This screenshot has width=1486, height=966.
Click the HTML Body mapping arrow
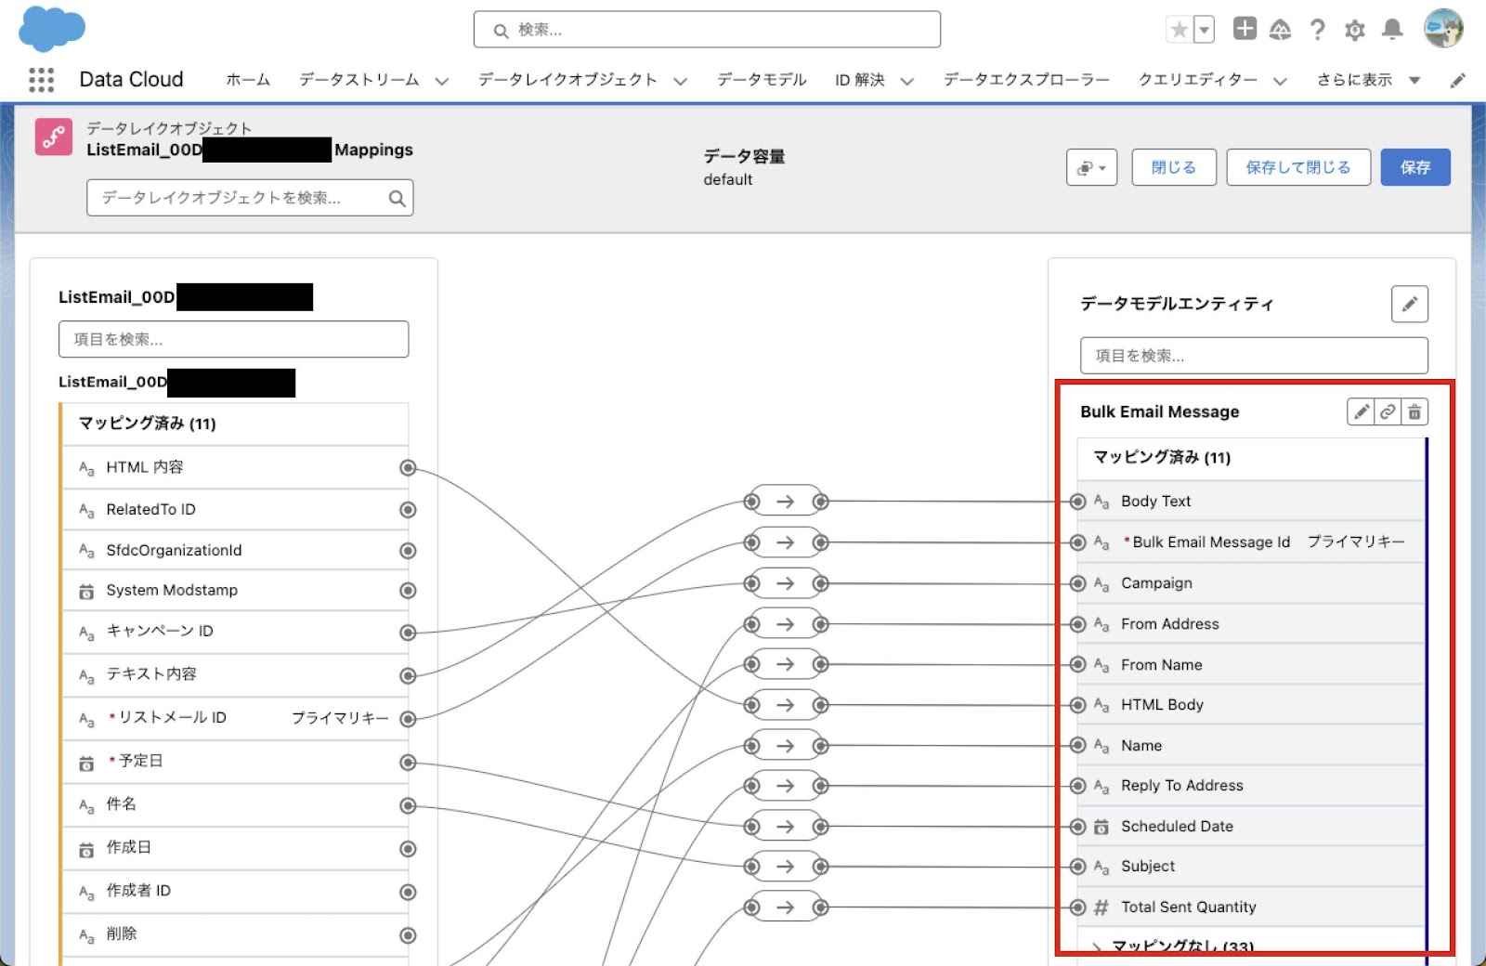click(786, 705)
